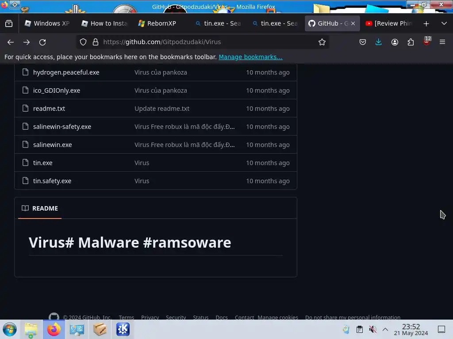Switch to first tin.exe search tab
The image size is (453, 339).
point(218,23)
